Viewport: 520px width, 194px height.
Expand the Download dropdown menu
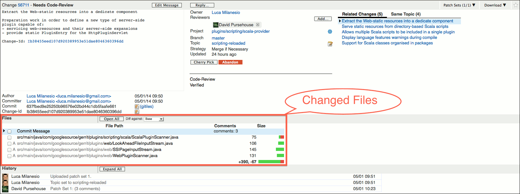(495, 5)
